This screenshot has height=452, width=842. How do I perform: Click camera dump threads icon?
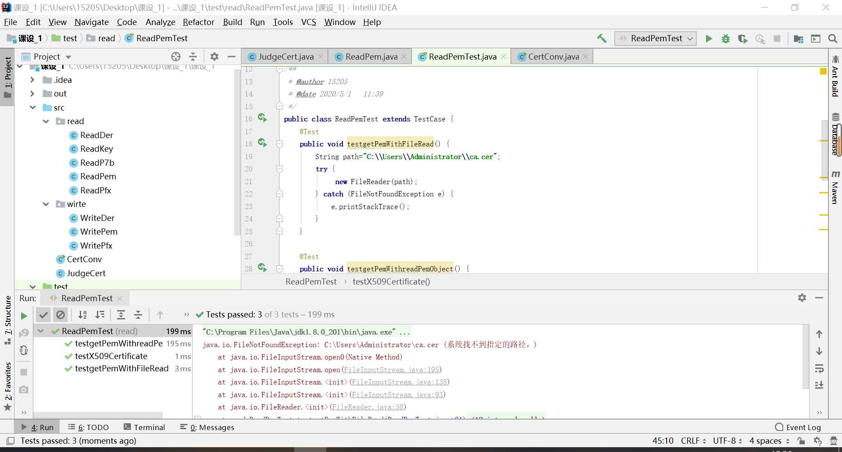pyautogui.click(x=24, y=389)
